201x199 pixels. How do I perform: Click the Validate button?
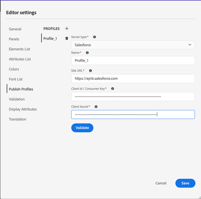pos(82,128)
